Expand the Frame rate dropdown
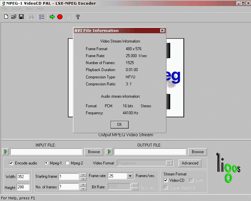Viewport: 251px width, 201px height. click(130, 176)
